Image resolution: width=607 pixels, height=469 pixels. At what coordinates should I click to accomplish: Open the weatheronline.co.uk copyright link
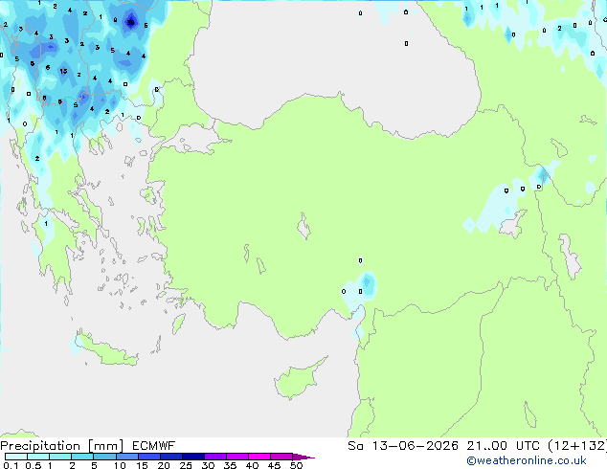(x=527, y=460)
